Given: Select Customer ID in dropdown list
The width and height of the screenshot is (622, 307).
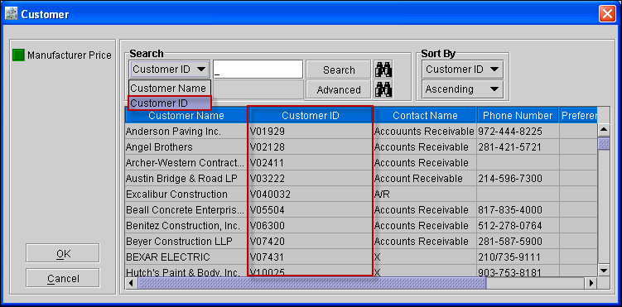Looking at the screenshot, I should [170, 103].
